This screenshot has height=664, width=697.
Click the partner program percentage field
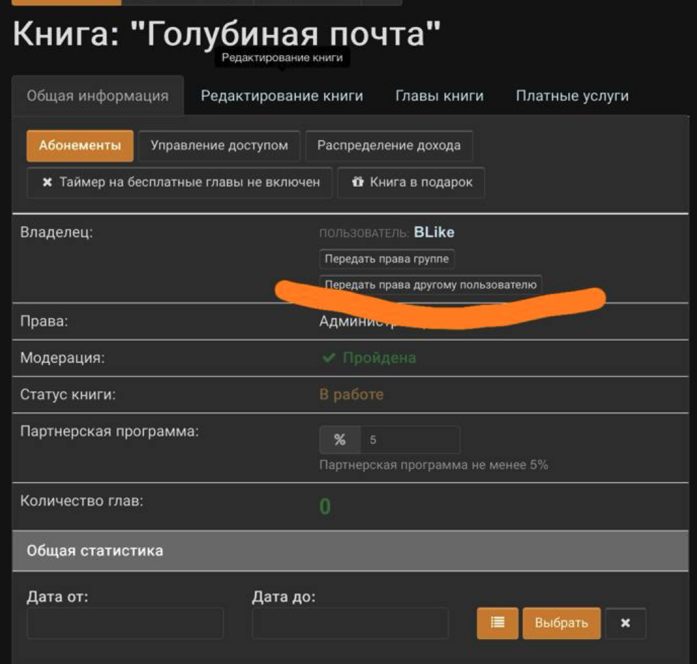[409, 440]
